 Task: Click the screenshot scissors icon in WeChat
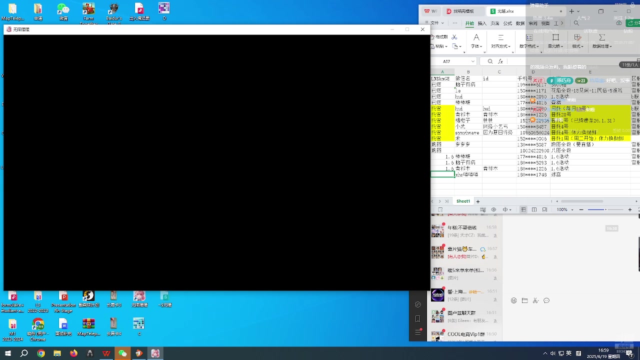tap(535, 300)
